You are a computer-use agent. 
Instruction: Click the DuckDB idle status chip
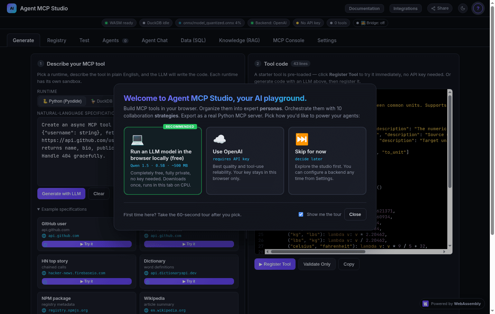156,23
